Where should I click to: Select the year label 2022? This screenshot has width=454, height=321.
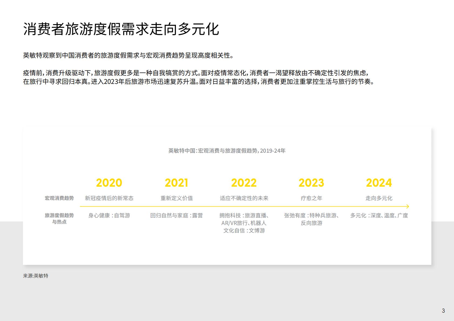pyautogui.click(x=244, y=183)
